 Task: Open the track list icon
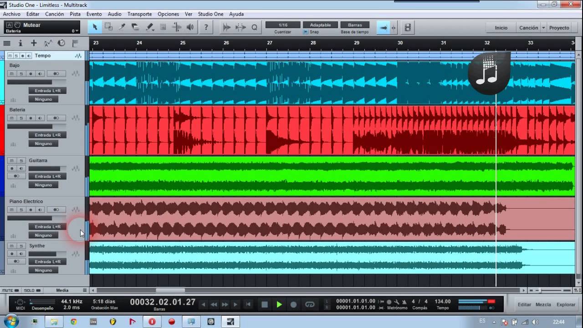(x=7, y=43)
